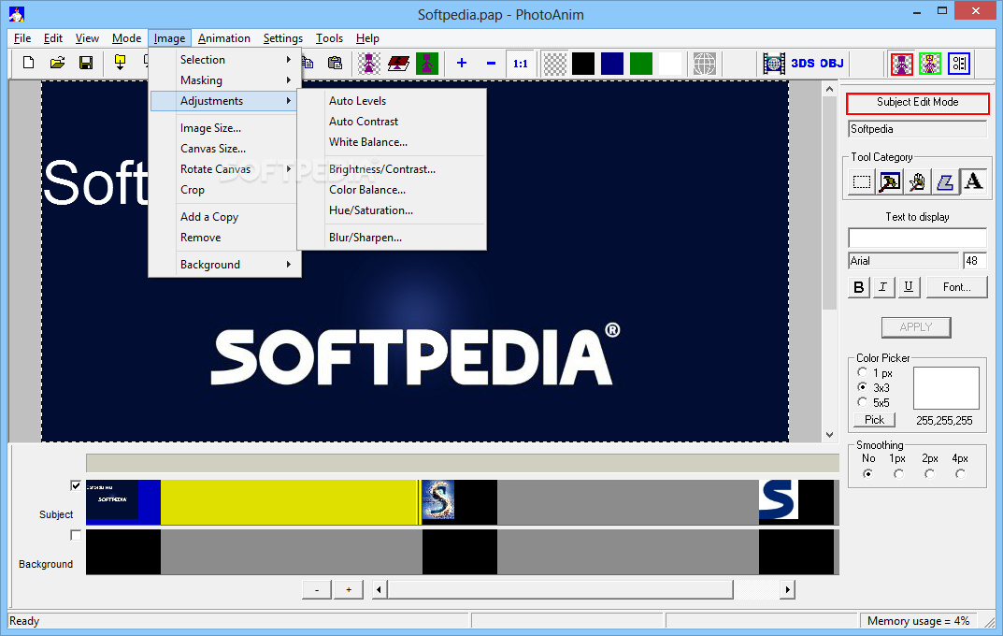Click the yellow import arrow icon
1003x636 pixels.
click(120, 63)
